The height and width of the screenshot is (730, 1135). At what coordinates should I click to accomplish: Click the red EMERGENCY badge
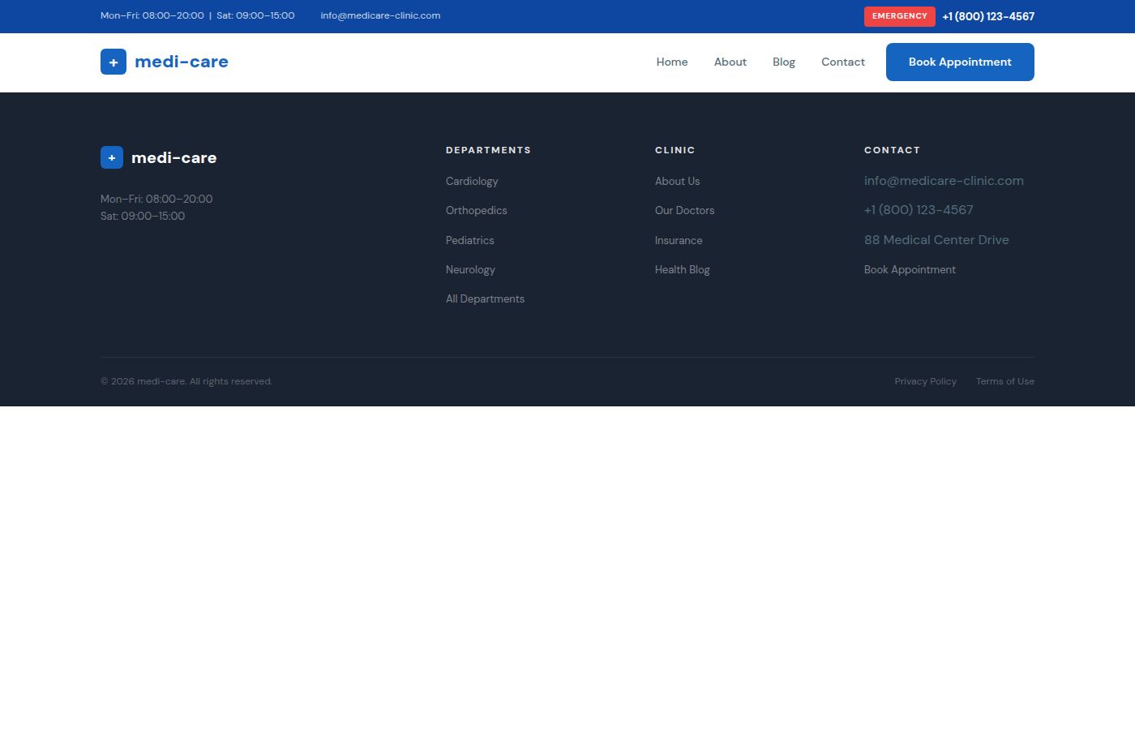[x=900, y=16]
